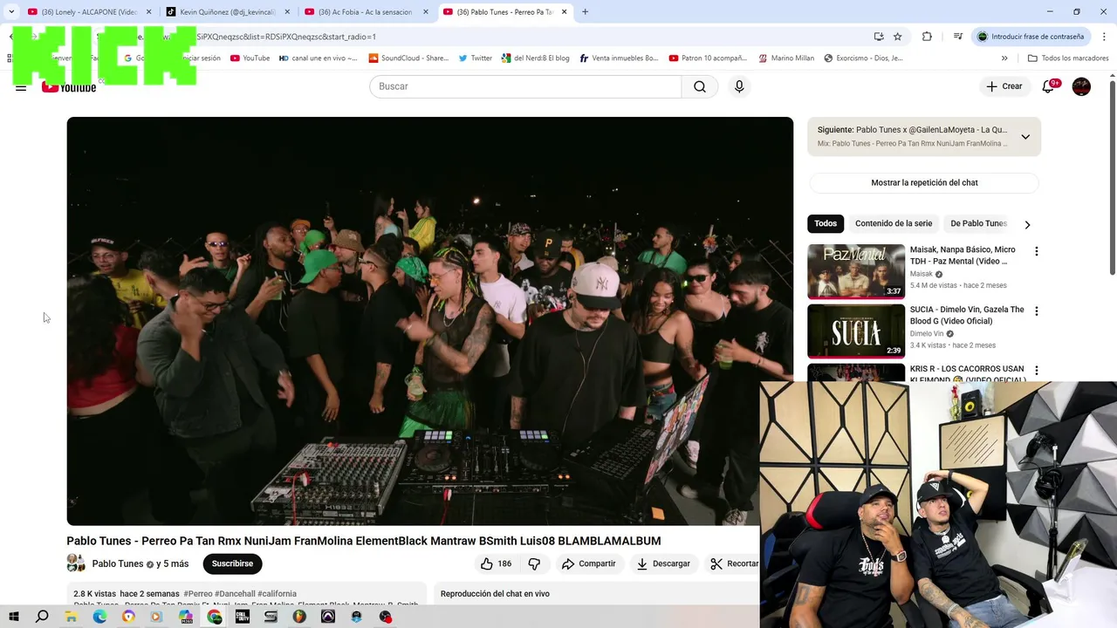Open Todos los marcadores folder
The width and height of the screenshot is (1117, 628).
[x=1068, y=58]
